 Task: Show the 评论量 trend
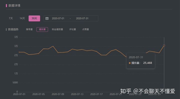[x=72, y=29]
